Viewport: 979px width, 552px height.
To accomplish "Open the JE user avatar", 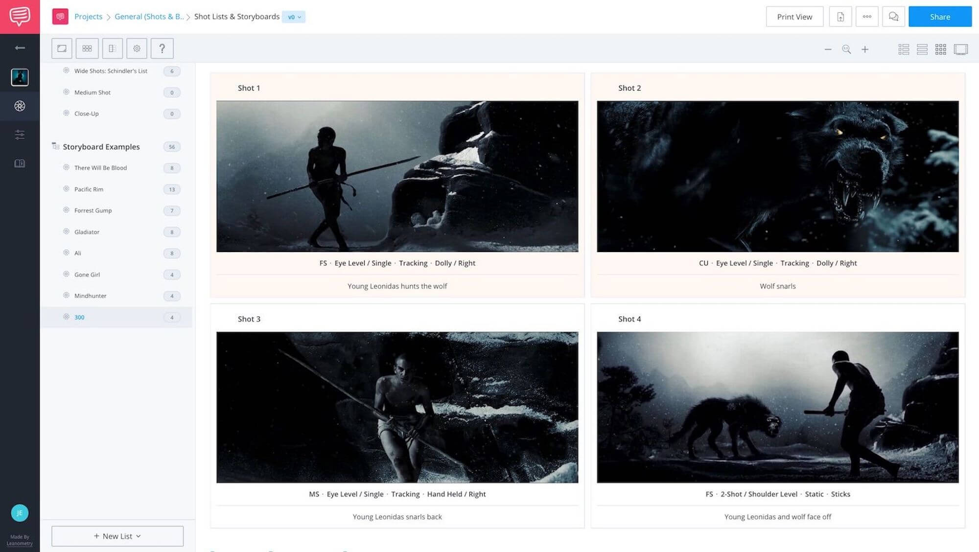I will click(x=20, y=513).
